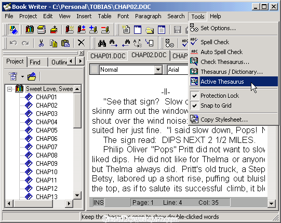Click the Delete X toolbar icon
This screenshot has height=223, width=281.
click(x=81, y=43)
